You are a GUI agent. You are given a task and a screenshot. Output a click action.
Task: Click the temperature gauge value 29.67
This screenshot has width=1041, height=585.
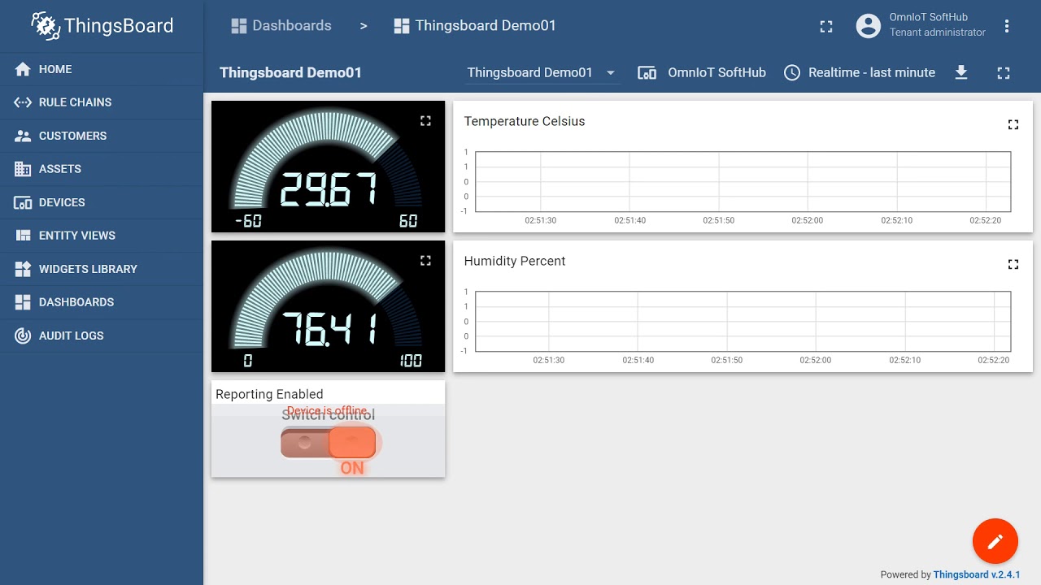tap(329, 189)
